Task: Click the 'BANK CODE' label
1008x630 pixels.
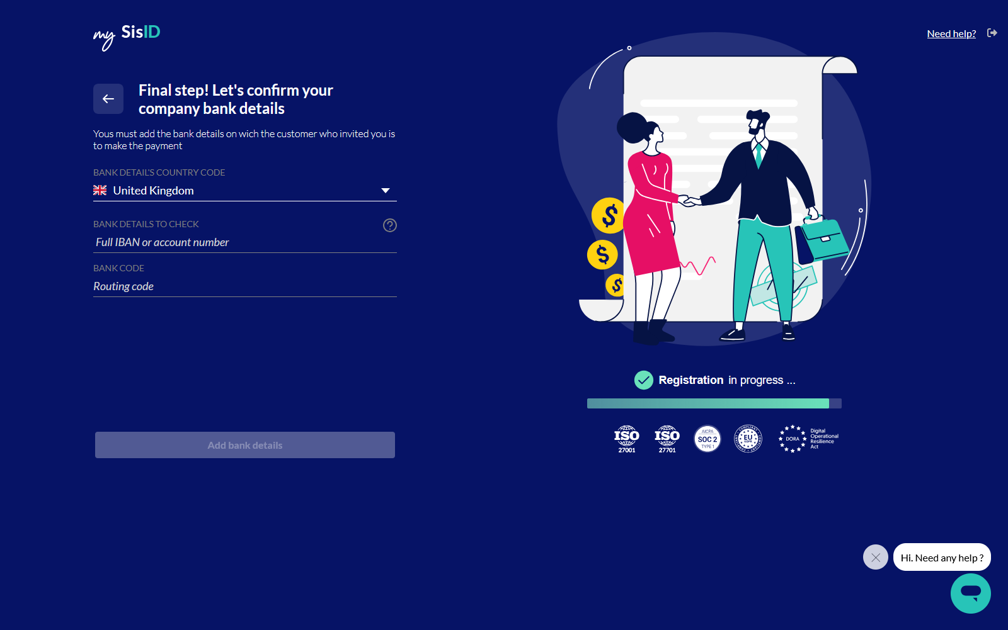Action: pyautogui.click(x=119, y=268)
